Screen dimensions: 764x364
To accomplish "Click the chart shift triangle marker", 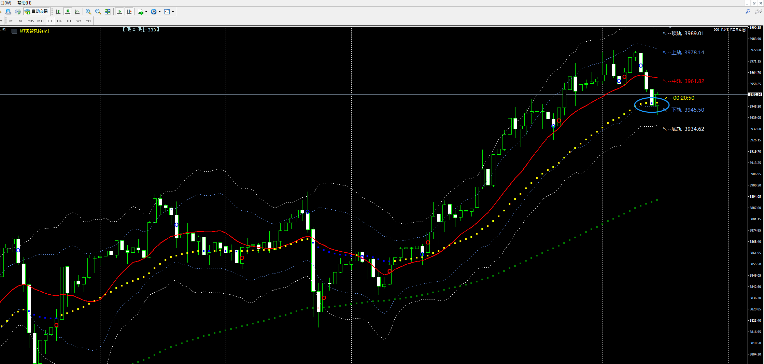I will click(670, 27).
